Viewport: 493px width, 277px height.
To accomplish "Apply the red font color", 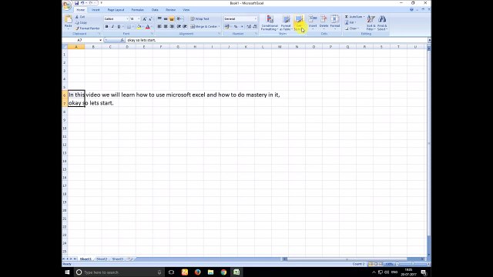I will click(x=147, y=27).
